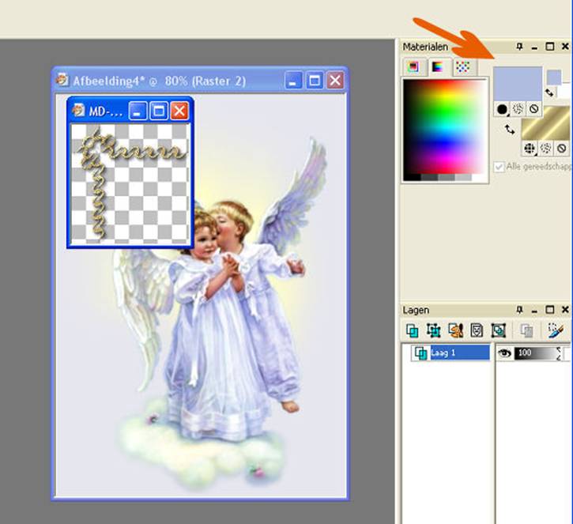Pin the Materialen panel
This screenshot has height=524, width=573.
(x=519, y=47)
